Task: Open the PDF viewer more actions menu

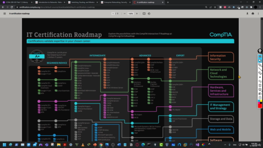Action: (258, 14)
